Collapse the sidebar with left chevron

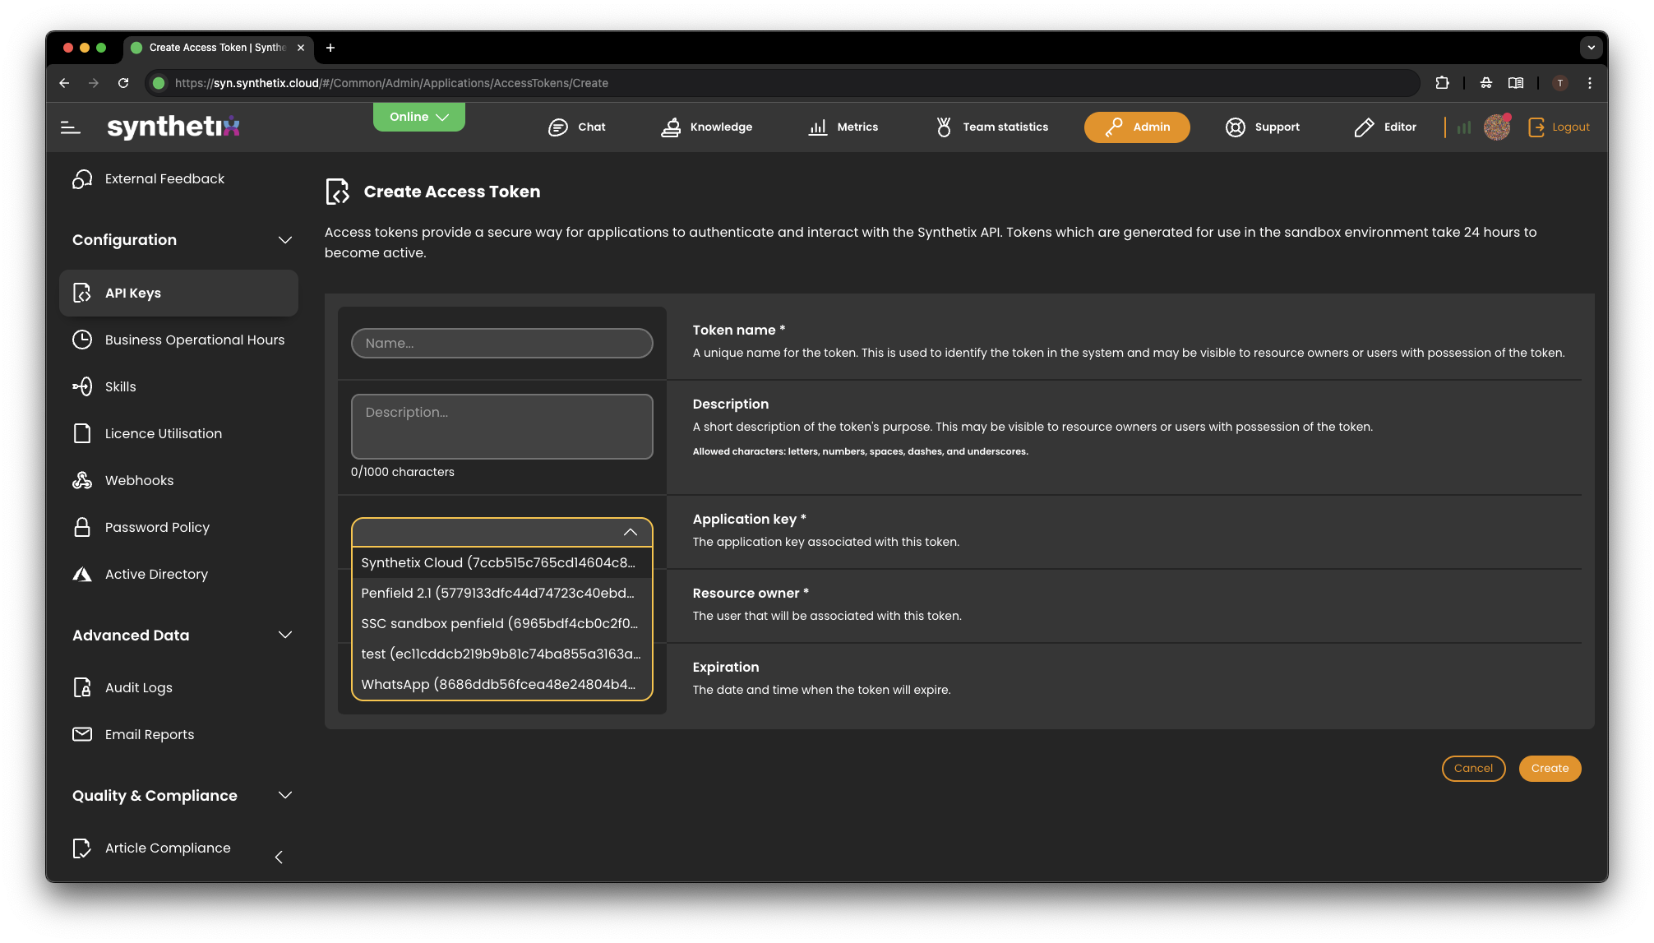pos(279,857)
